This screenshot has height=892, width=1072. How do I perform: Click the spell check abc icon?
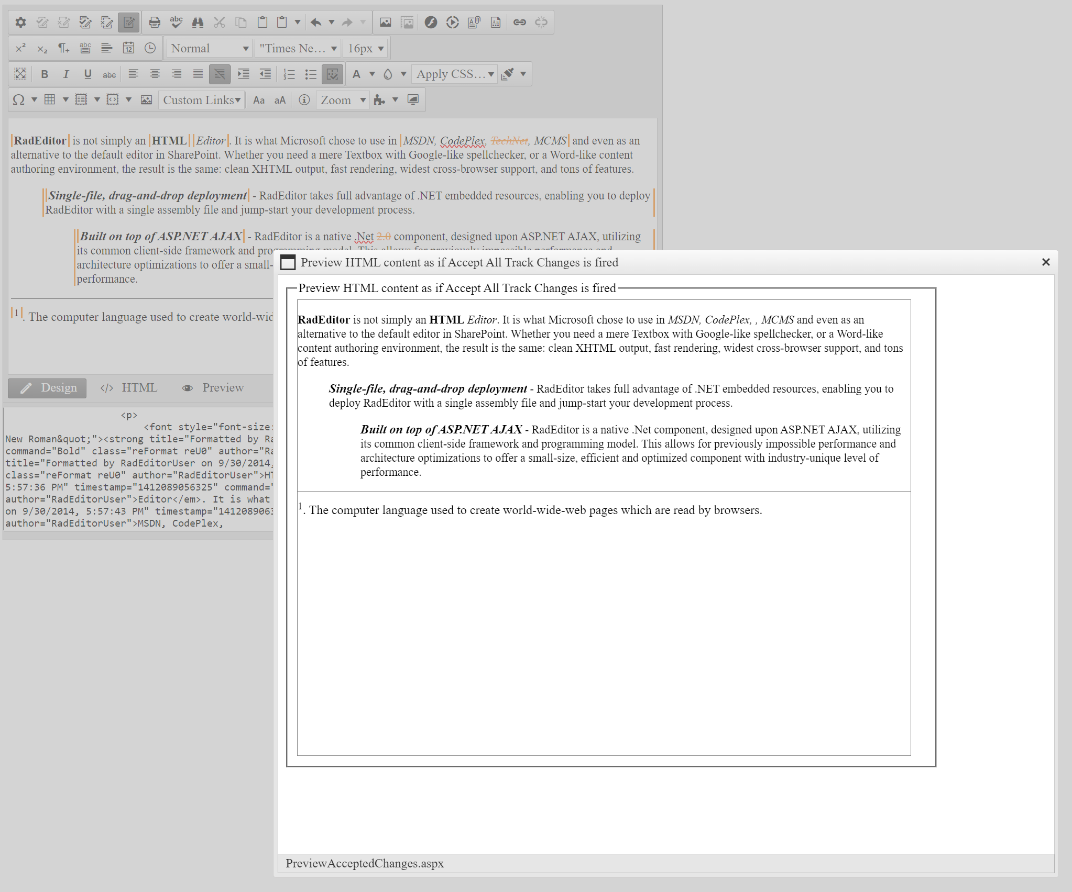176,22
